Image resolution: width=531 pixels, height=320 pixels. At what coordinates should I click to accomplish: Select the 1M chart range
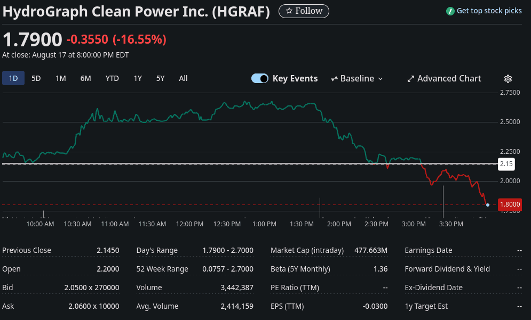tap(61, 79)
